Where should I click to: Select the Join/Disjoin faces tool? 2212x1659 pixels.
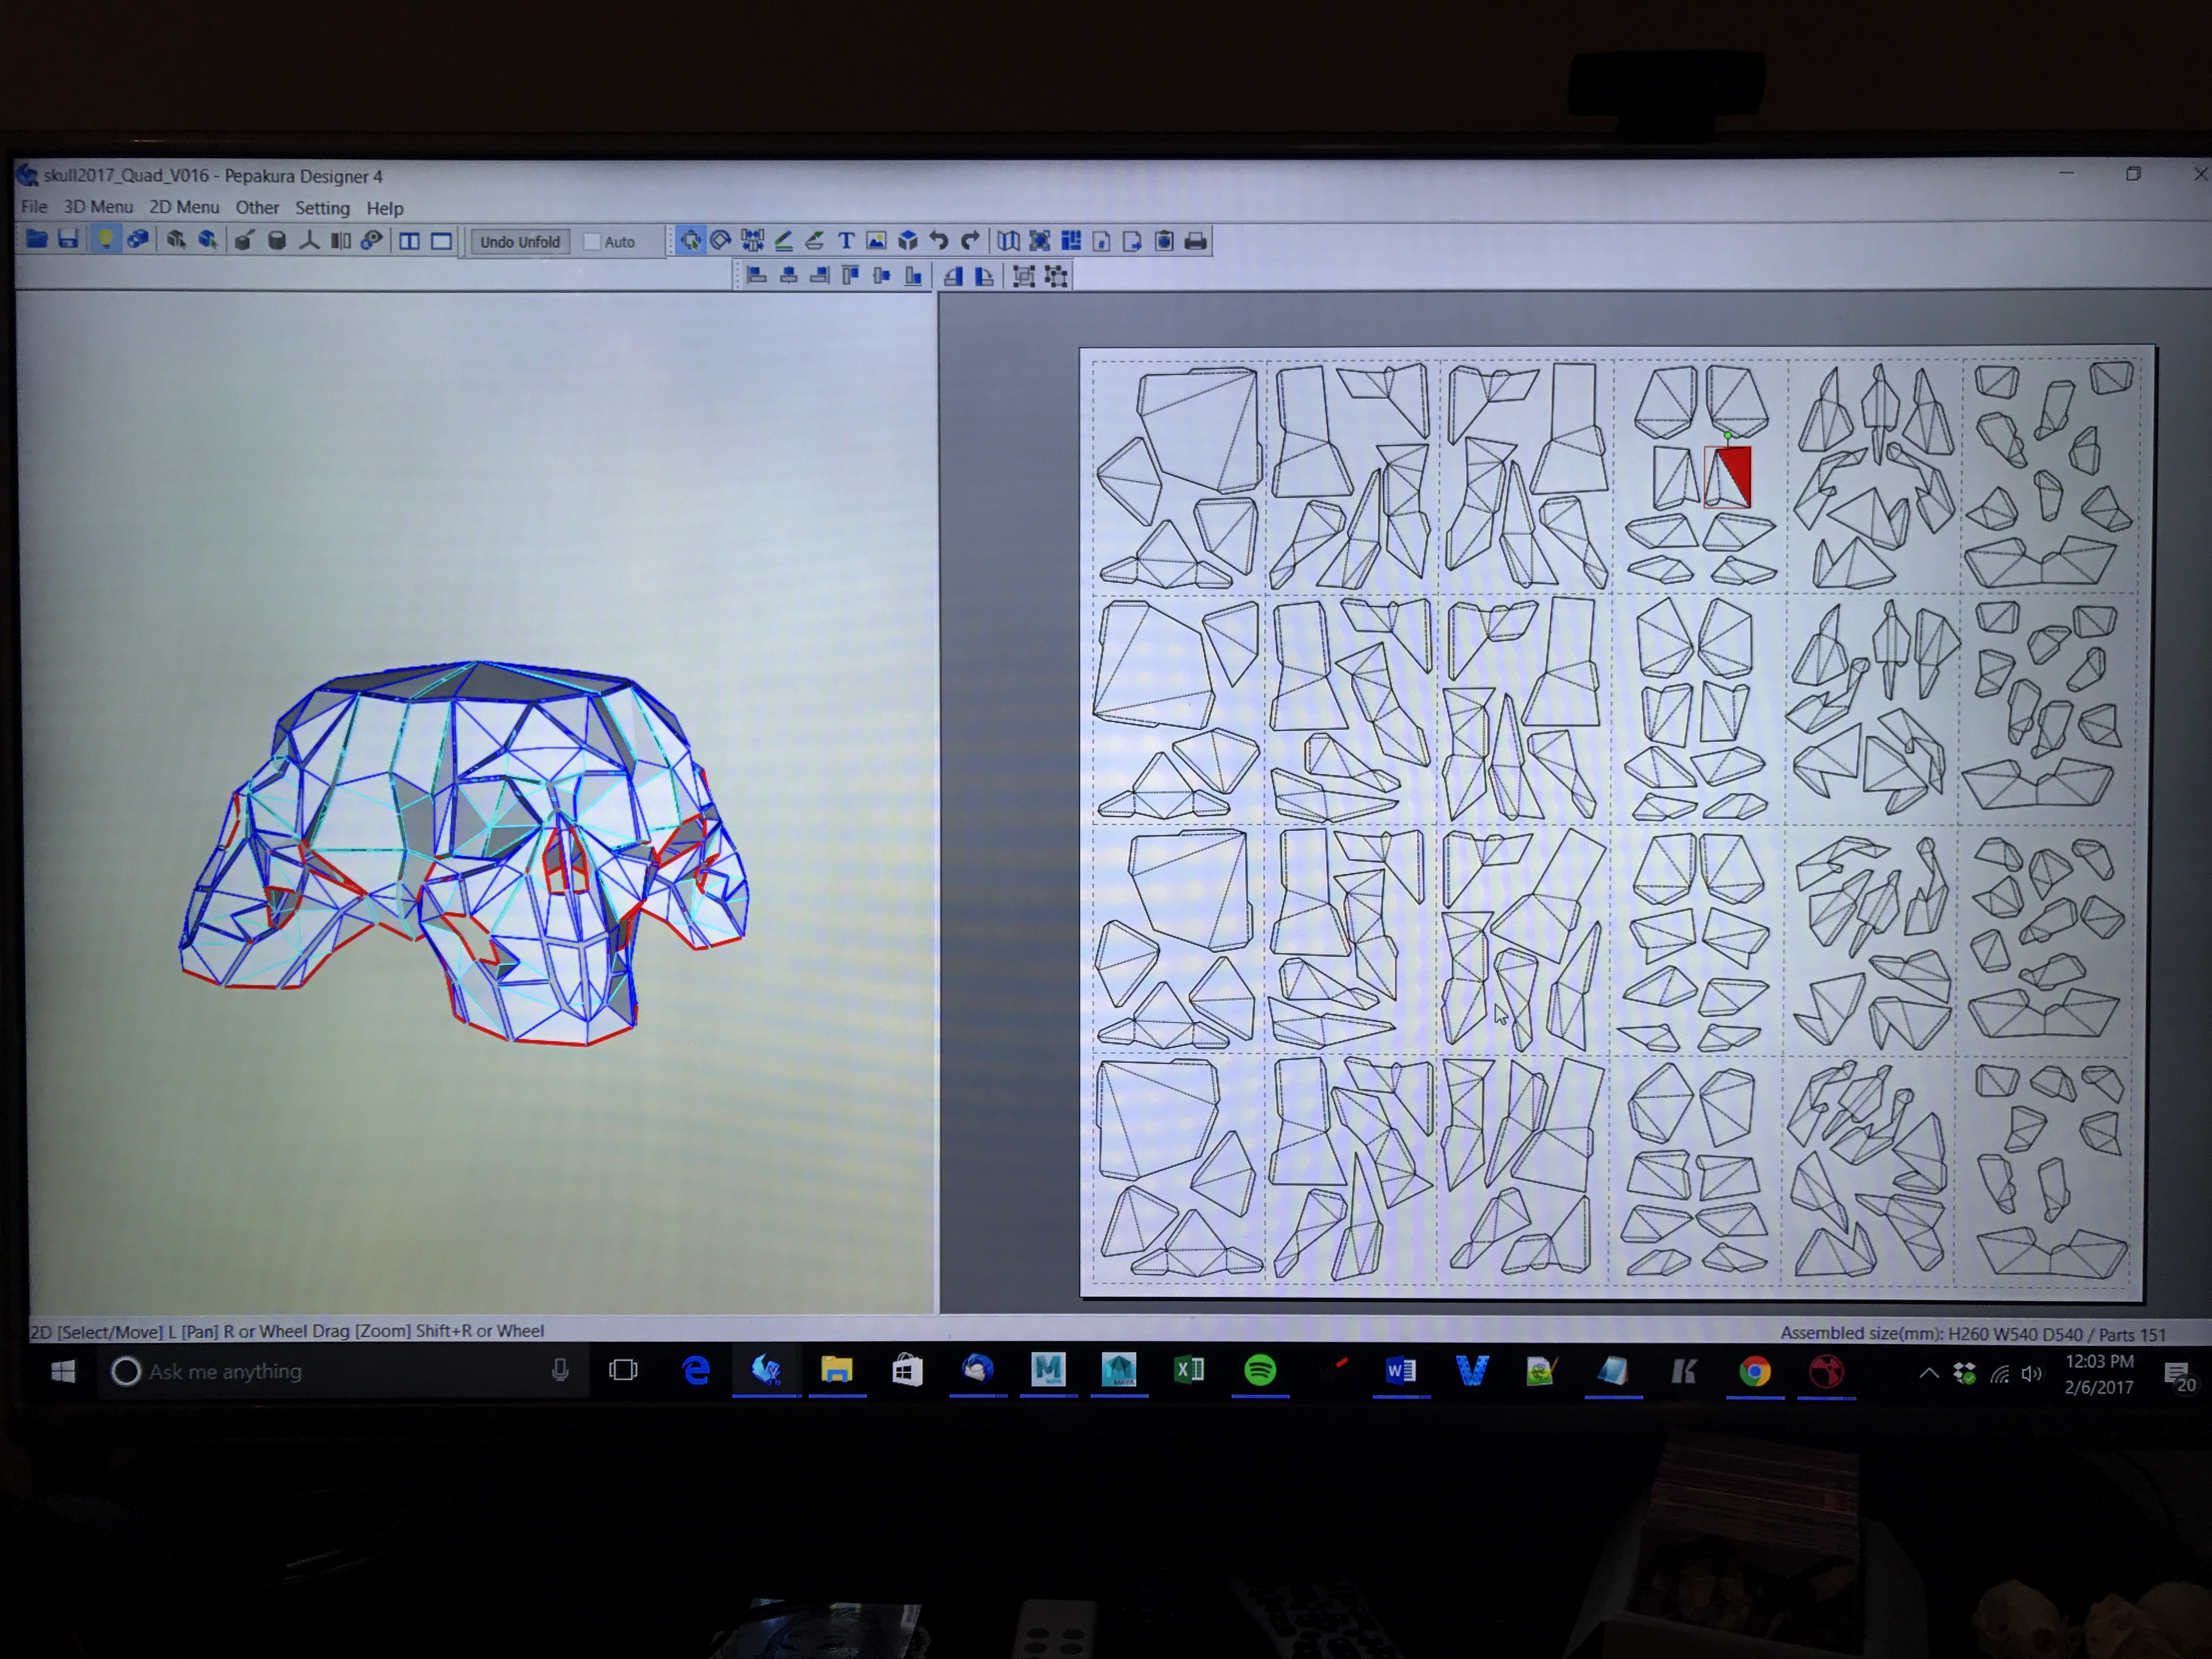[x=752, y=241]
